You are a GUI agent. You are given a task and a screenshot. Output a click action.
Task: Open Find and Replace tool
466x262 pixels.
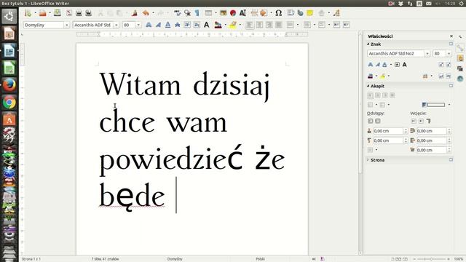click(x=187, y=13)
